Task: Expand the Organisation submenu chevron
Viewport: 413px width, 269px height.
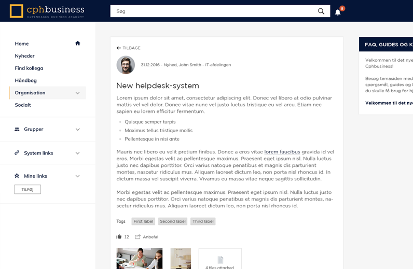Action: coord(77,93)
